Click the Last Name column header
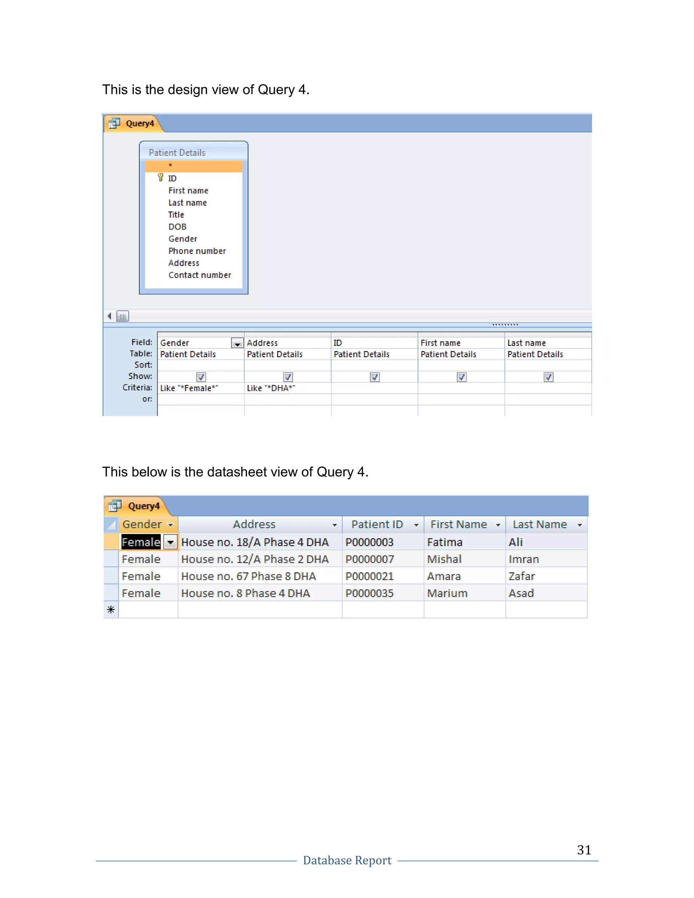Image resolution: width=694 pixels, height=898 pixels. [x=546, y=525]
